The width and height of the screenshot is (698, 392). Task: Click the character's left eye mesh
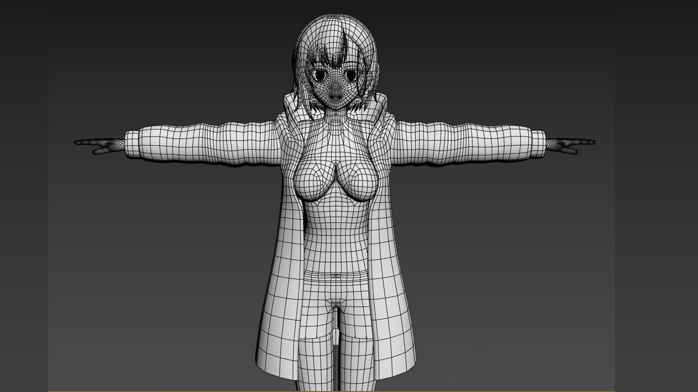click(351, 75)
